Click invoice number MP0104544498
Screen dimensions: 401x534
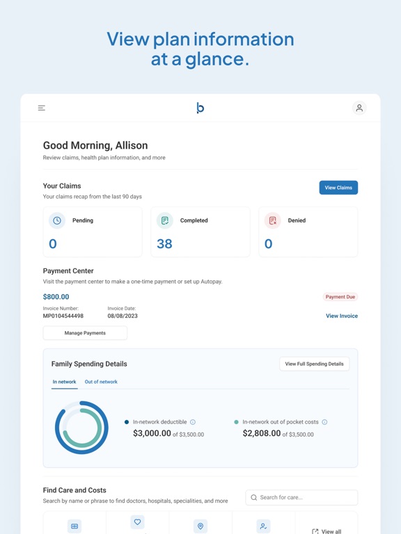pyautogui.click(x=63, y=316)
